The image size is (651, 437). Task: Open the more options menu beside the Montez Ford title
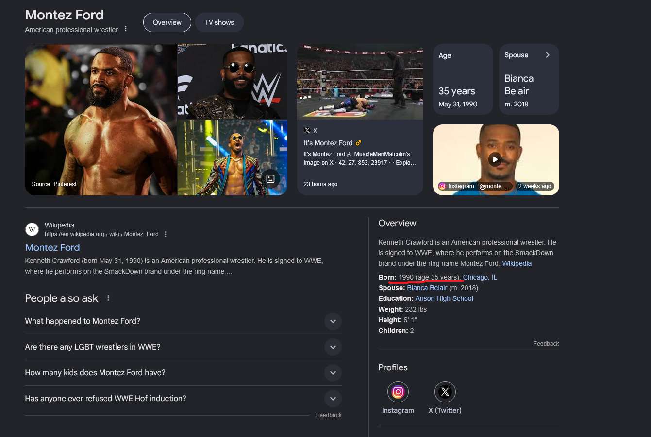click(x=126, y=29)
